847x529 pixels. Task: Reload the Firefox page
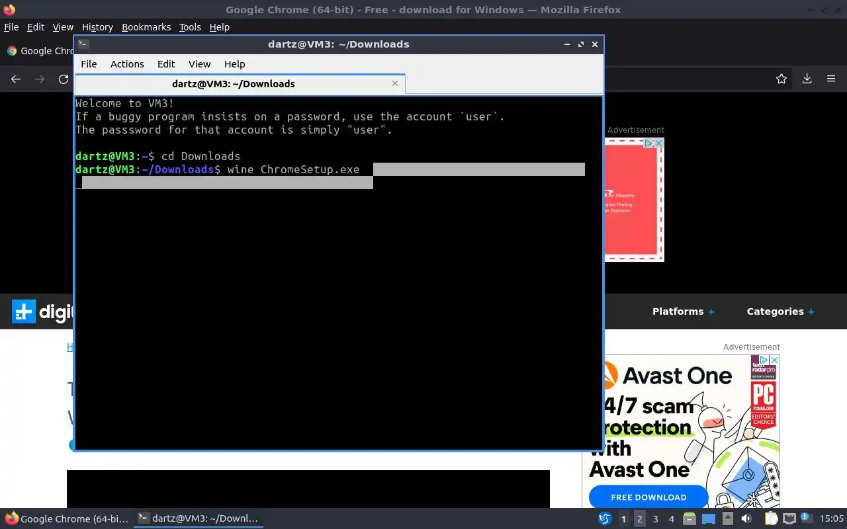pos(64,79)
